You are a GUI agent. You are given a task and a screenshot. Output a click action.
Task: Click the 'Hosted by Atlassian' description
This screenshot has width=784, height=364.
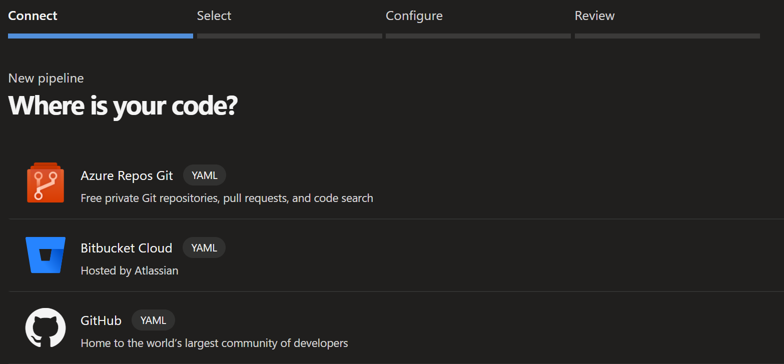tap(130, 271)
